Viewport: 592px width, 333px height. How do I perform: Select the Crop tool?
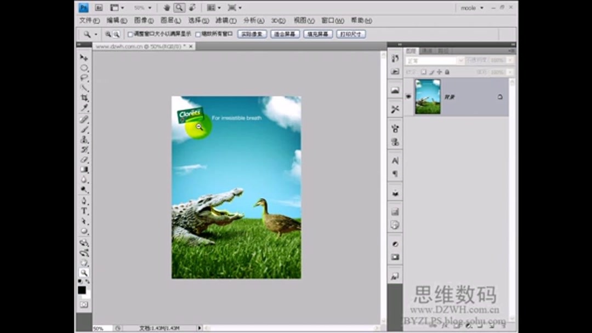coord(83,97)
